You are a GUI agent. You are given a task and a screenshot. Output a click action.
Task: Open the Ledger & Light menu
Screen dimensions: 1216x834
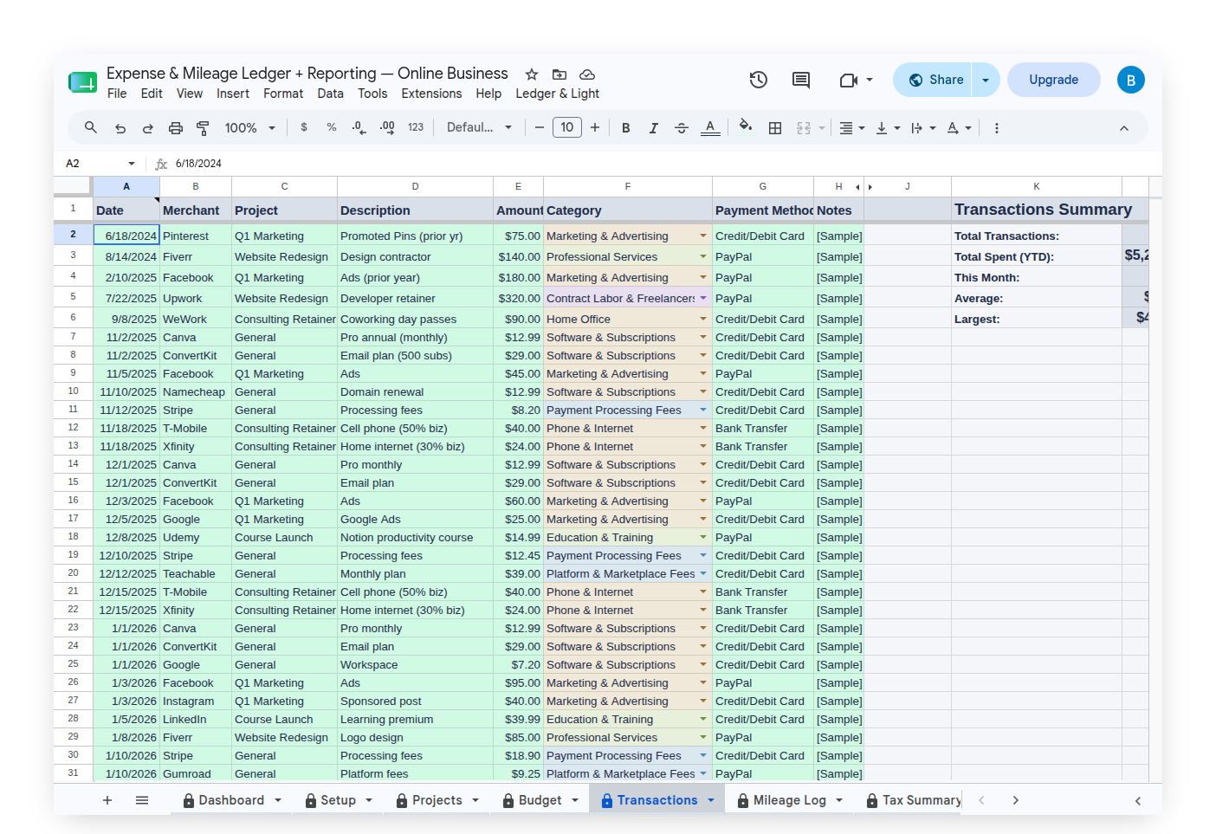pyautogui.click(x=557, y=94)
